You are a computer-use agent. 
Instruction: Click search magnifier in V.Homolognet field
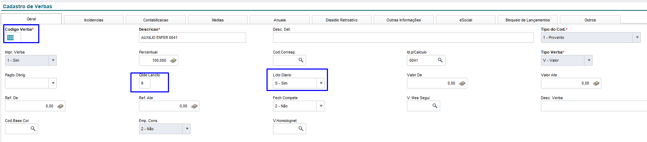tap(301, 129)
